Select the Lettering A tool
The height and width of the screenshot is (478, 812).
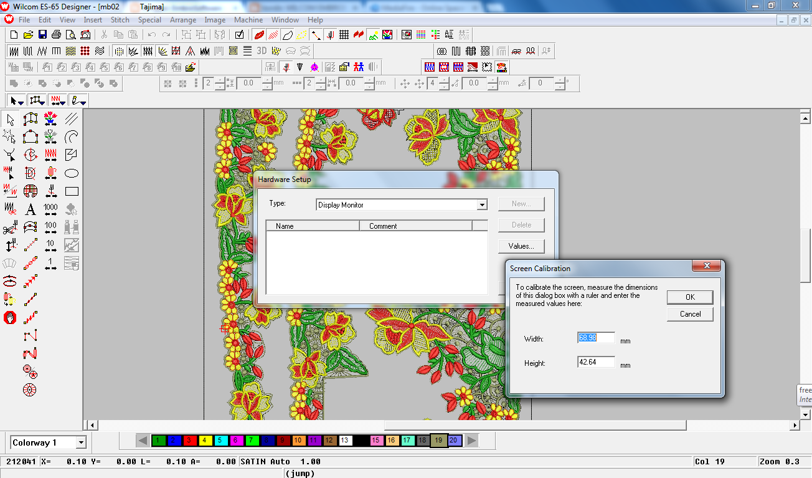pos(31,209)
